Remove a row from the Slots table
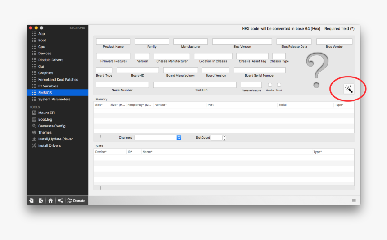 tap(96, 188)
